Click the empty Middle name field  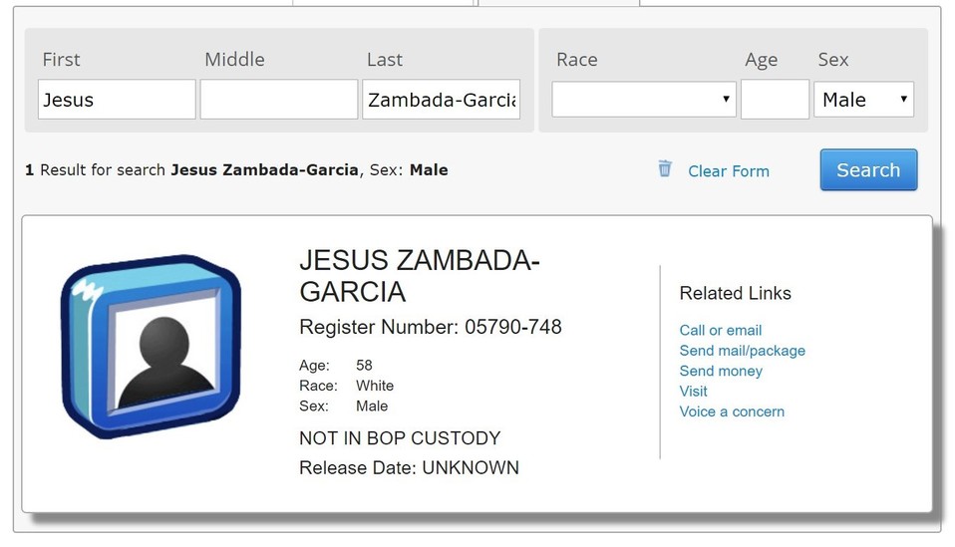point(279,100)
